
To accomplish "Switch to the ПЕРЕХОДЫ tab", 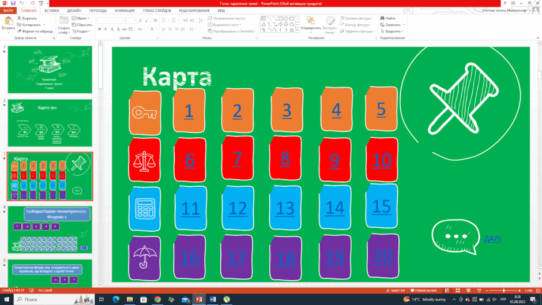I will [98, 11].
